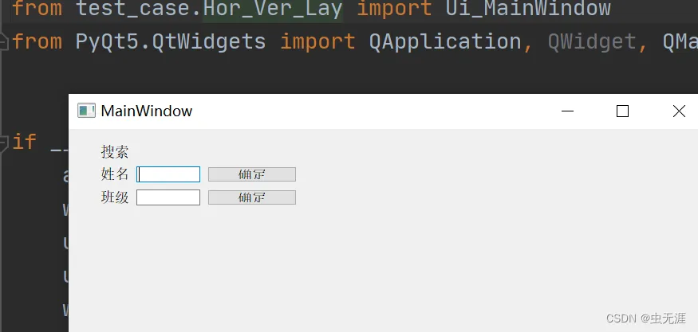Click the 姓名 label
Image resolution: width=698 pixels, height=332 pixels.
(x=115, y=174)
